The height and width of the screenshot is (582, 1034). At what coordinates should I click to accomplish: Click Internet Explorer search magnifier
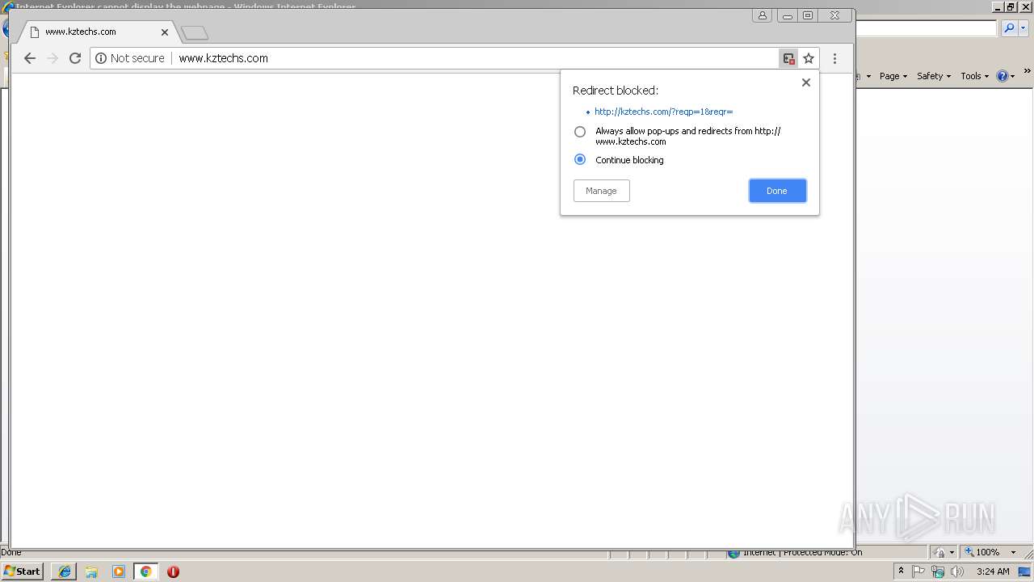(1008, 28)
